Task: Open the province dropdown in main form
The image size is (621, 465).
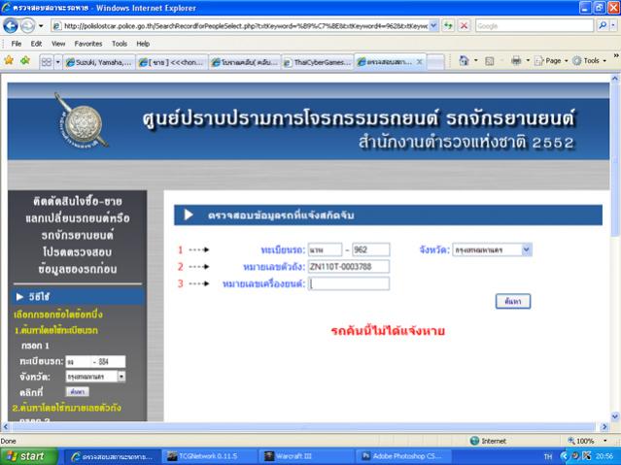Action: [527, 249]
